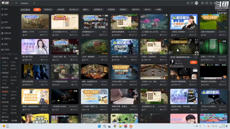Expand the 网游竞技 section with its plus
This screenshot has height=129, width=230.
(17, 73)
